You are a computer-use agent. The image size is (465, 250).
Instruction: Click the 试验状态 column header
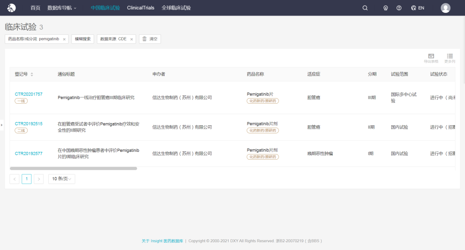439,74
